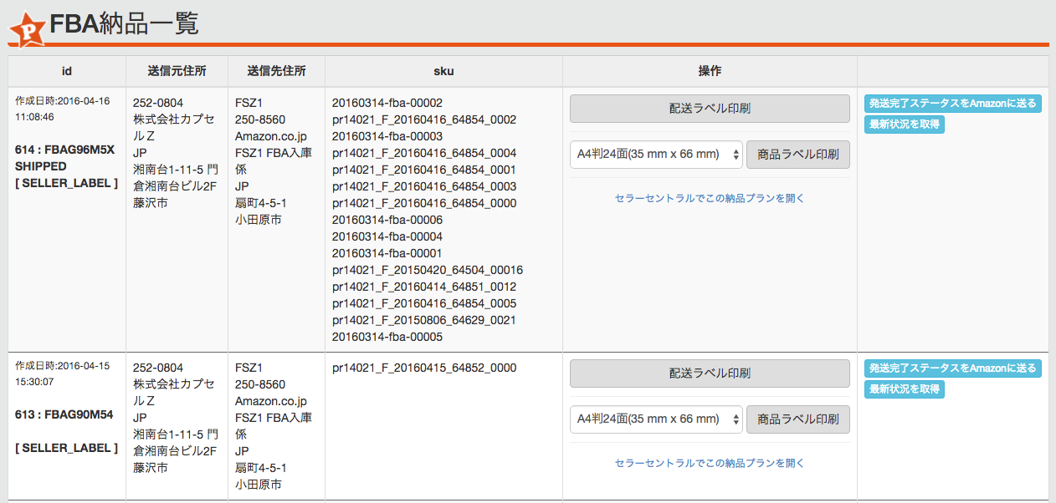Get latest status for shipment 614
The width and height of the screenshot is (1056, 503).
point(904,124)
